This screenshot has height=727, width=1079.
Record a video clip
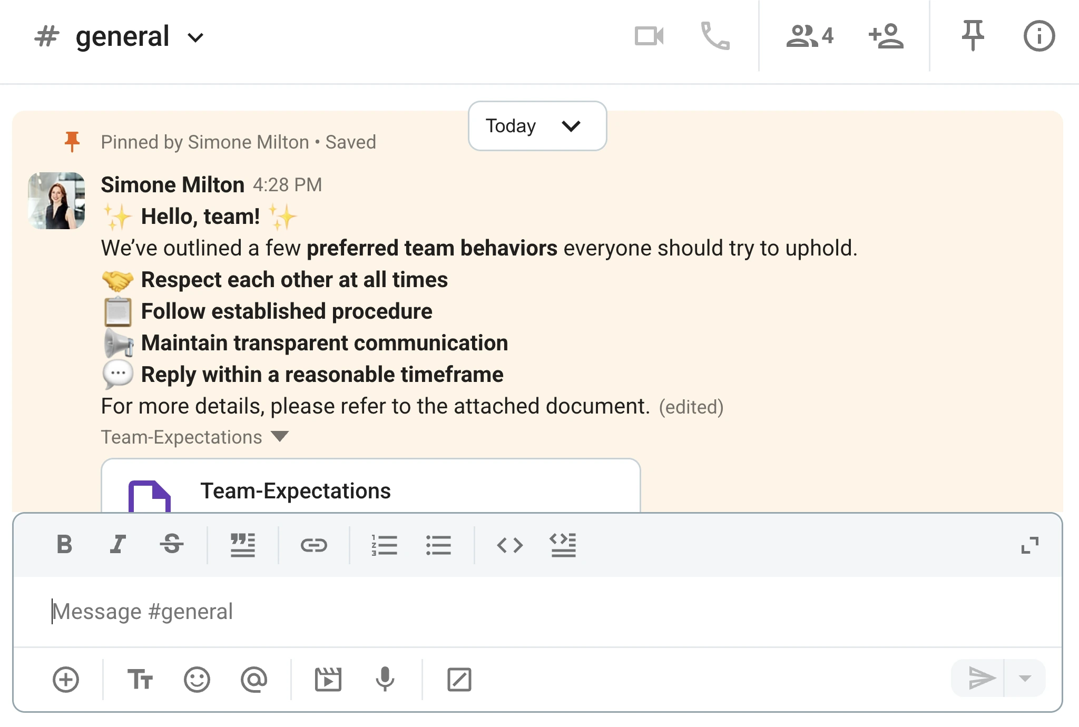(328, 679)
